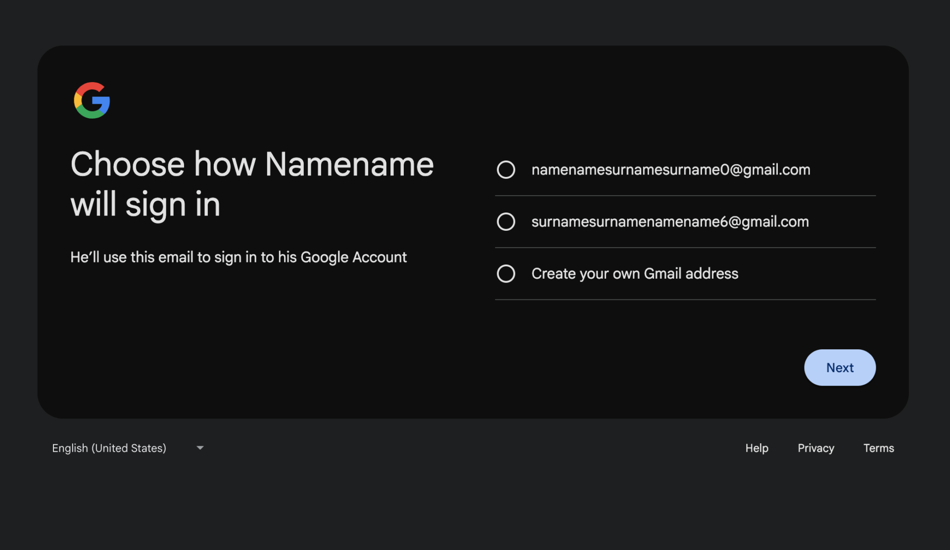Click the first suggested Gmail address text

tap(671, 169)
